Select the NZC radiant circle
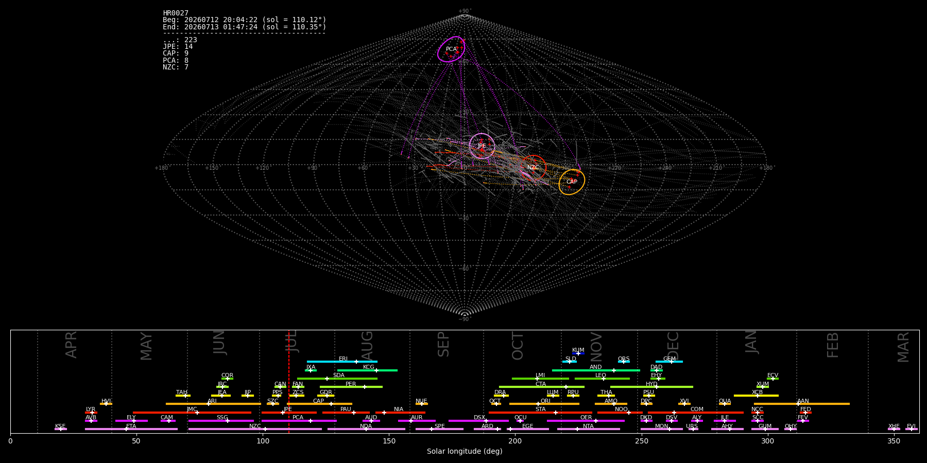The height and width of the screenshot is (463, 927). click(533, 168)
